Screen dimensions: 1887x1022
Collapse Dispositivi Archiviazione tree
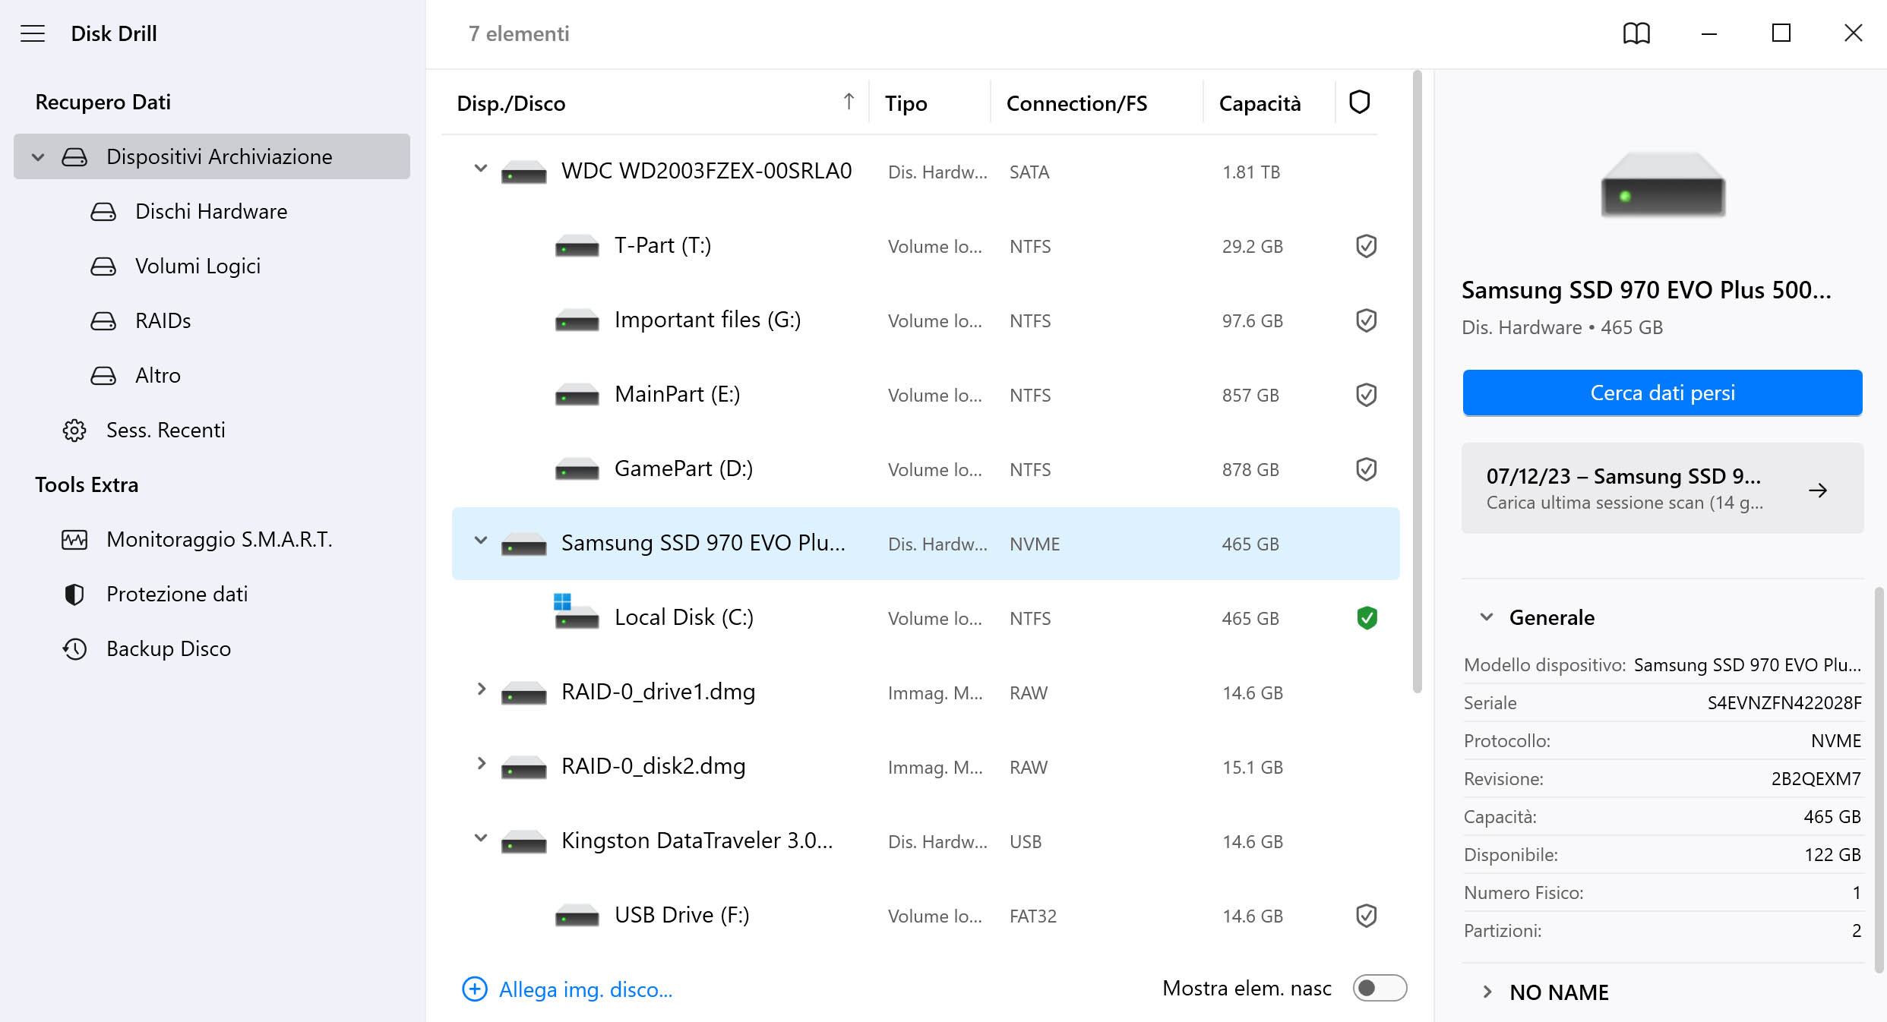coord(38,157)
